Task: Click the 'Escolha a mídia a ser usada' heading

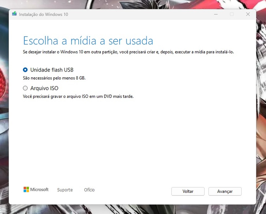Action: 88,41
